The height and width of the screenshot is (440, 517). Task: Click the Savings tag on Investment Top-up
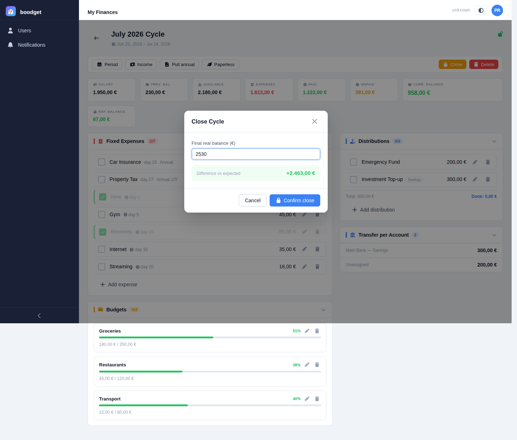[414, 180]
